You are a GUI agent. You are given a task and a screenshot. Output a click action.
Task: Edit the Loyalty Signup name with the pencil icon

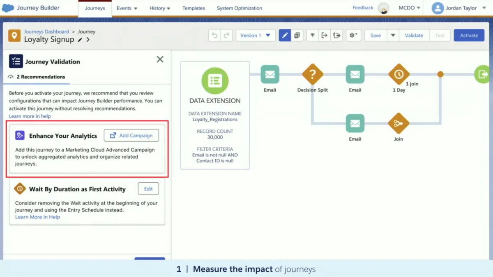coord(80,40)
